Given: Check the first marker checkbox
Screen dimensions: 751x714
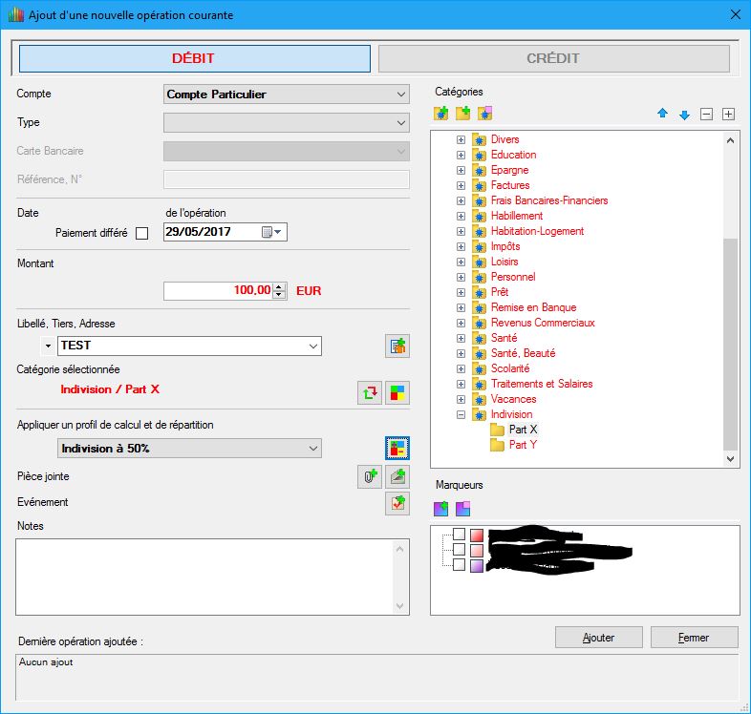Looking at the screenshot, I should 459,535.
